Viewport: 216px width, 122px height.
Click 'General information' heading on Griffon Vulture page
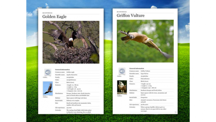tap(137, 68)
